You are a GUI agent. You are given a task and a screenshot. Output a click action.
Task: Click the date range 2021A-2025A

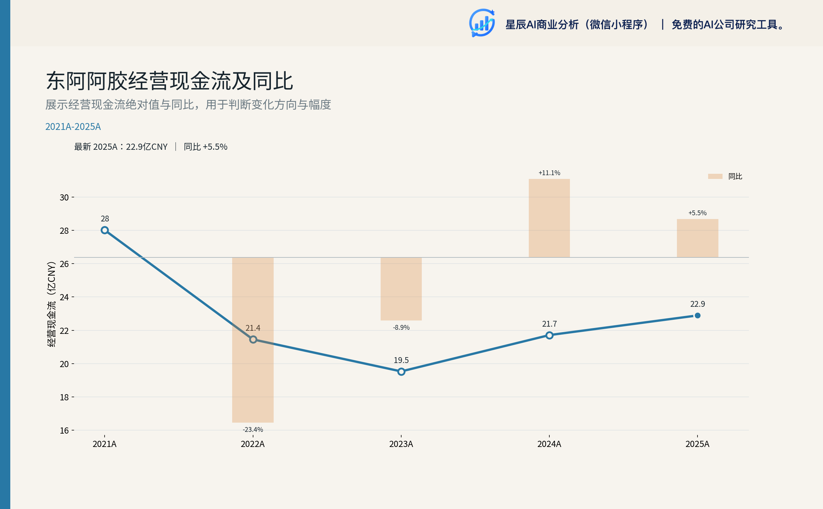pyautogui.click(x=73, y=126)
